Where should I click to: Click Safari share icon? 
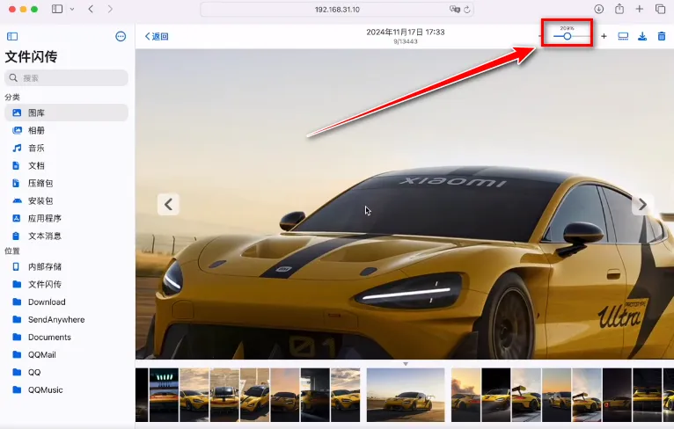[619, 9]
